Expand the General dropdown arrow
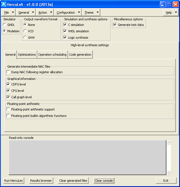The height and width of the screenshot is (187, 180). 33,12
